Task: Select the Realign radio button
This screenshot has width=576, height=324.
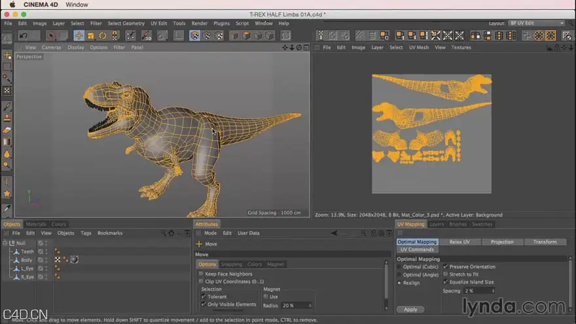Action: [x=399, y=283]
